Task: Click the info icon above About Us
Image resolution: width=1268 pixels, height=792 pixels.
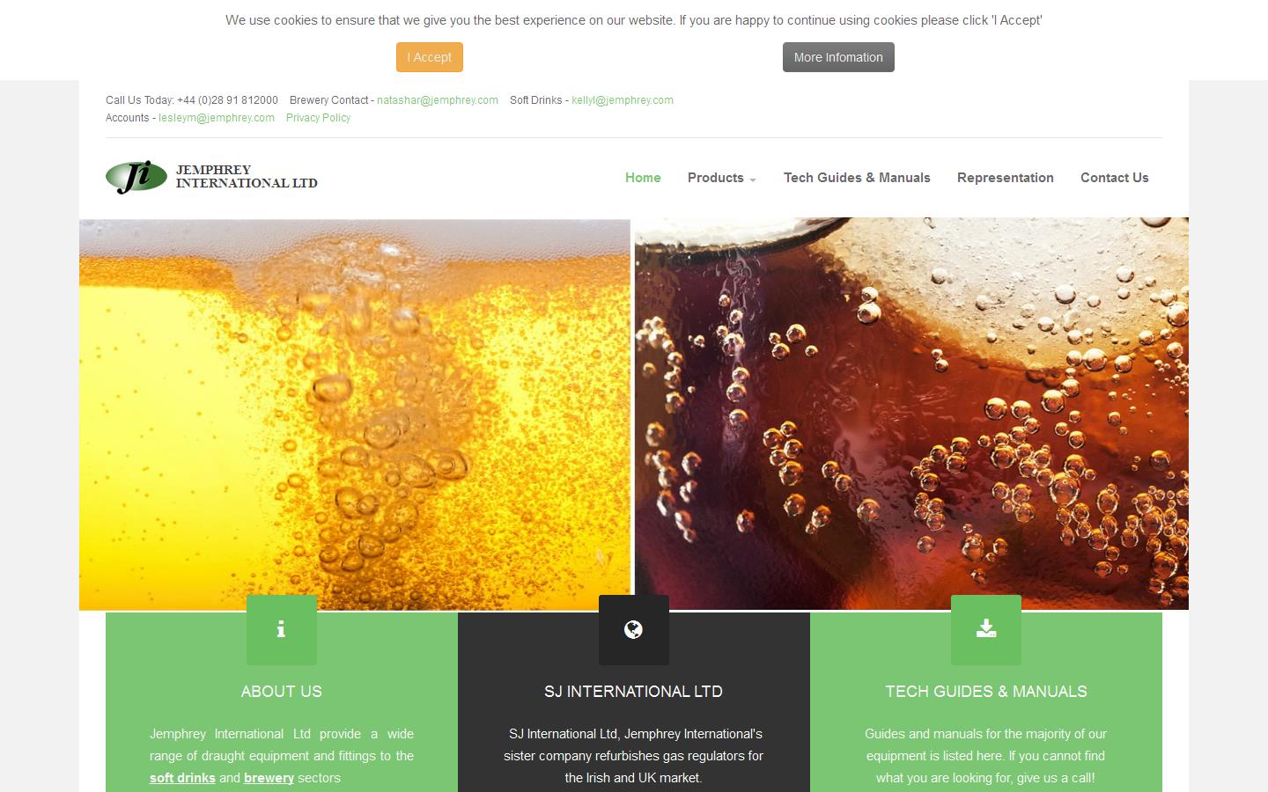Action: click(281, 629)
